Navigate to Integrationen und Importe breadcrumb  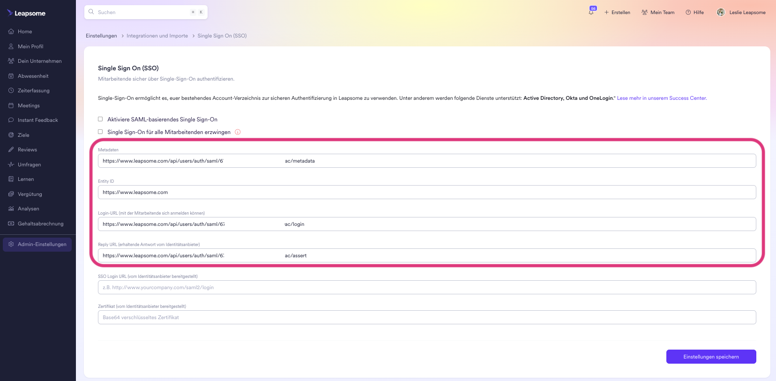[157, 36]
